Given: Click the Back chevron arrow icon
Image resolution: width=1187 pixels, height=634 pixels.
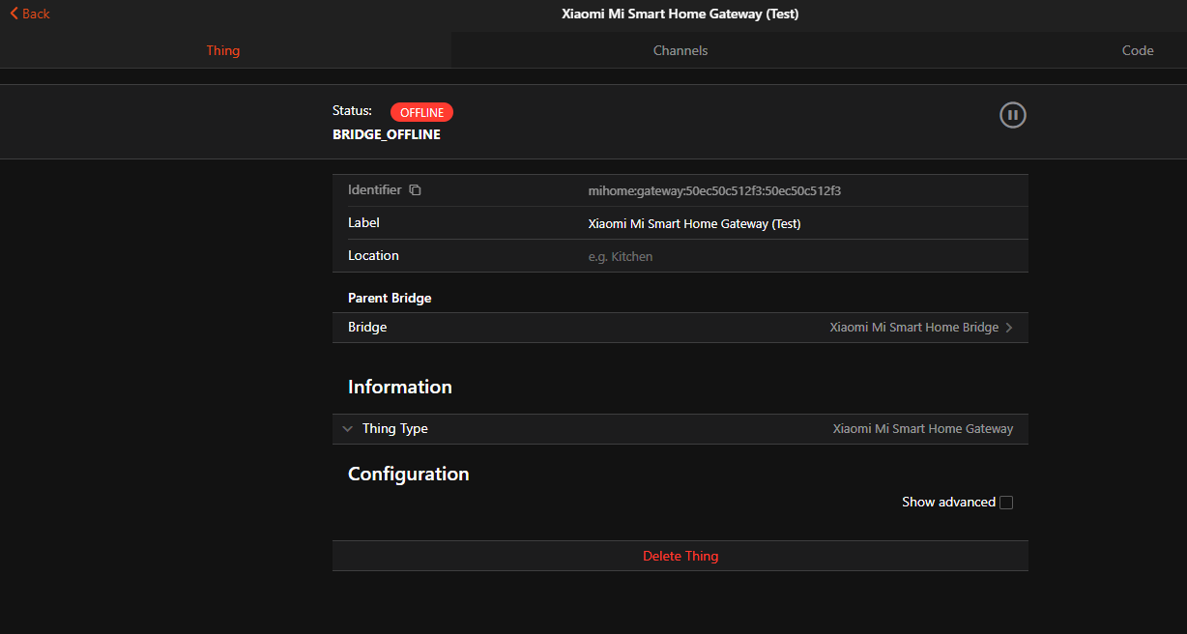Looking at the screenshot, I should click(14, 14).
